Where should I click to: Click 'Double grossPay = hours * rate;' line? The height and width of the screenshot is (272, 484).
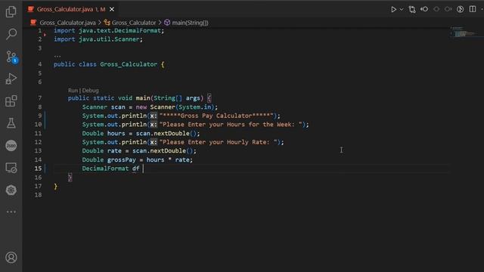click(x=137, y=159)
